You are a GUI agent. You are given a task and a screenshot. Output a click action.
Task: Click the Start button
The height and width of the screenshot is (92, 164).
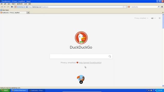click(x=5, y=90)
